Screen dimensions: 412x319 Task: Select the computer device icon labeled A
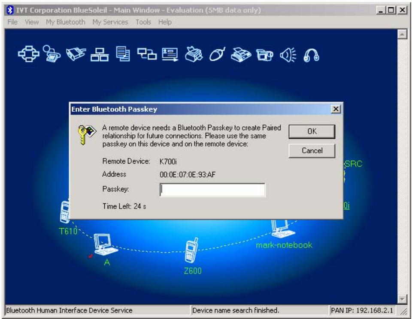(x=105, y=244)
